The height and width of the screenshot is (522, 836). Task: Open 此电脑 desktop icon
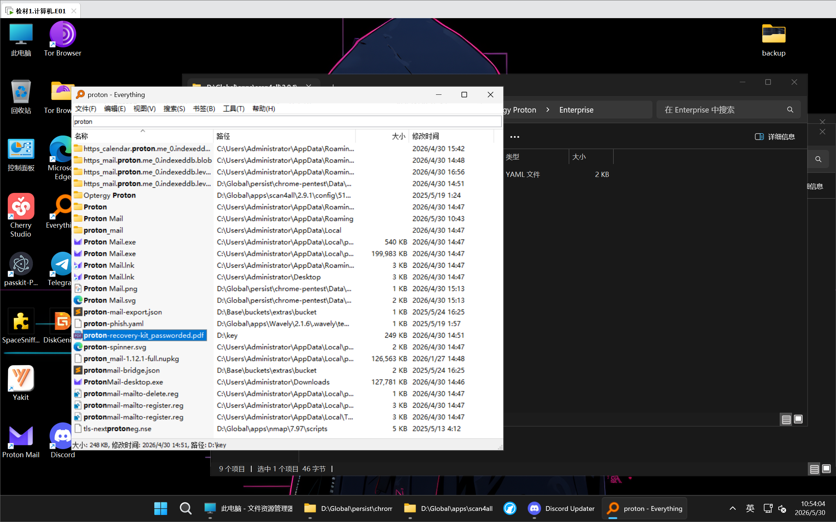[21, 40]
